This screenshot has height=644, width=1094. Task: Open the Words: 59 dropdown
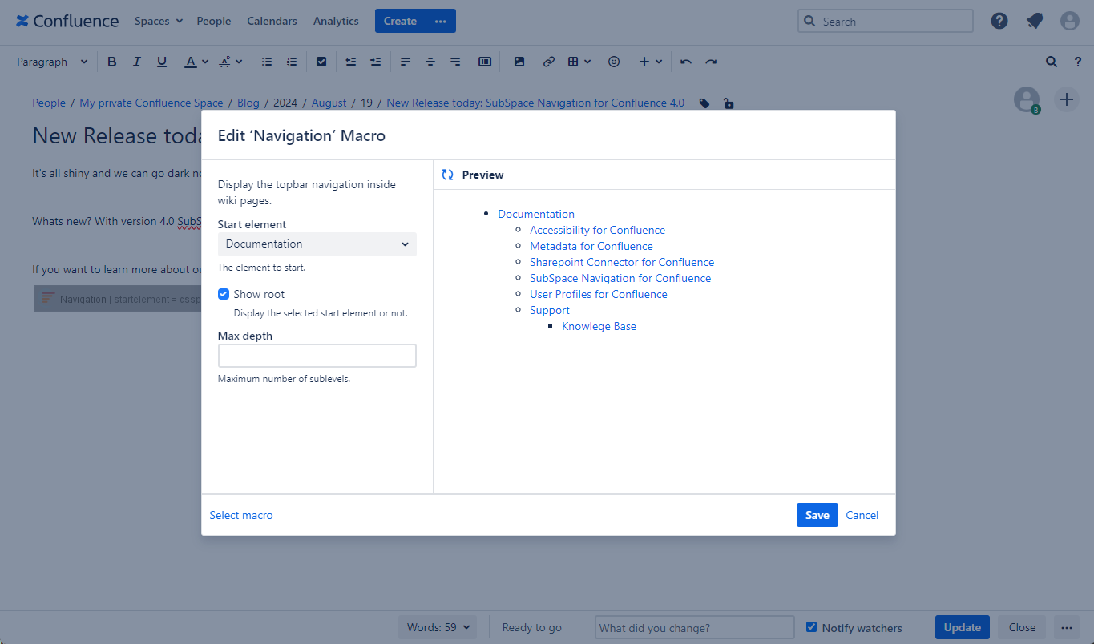coord(438,627)
